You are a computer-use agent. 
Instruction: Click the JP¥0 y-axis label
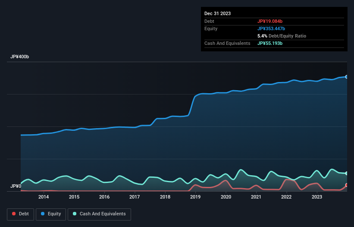click(15, 186)
